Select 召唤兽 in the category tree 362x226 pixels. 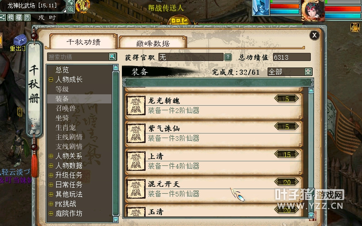tap(66, 108)
